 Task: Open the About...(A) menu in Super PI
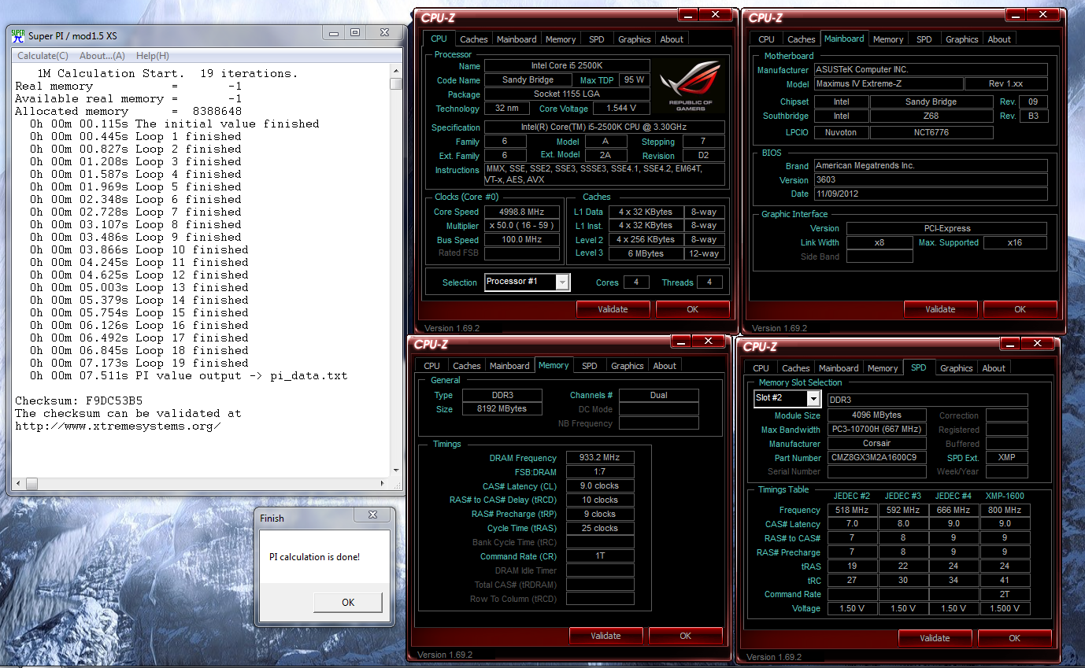coord(102,56)
